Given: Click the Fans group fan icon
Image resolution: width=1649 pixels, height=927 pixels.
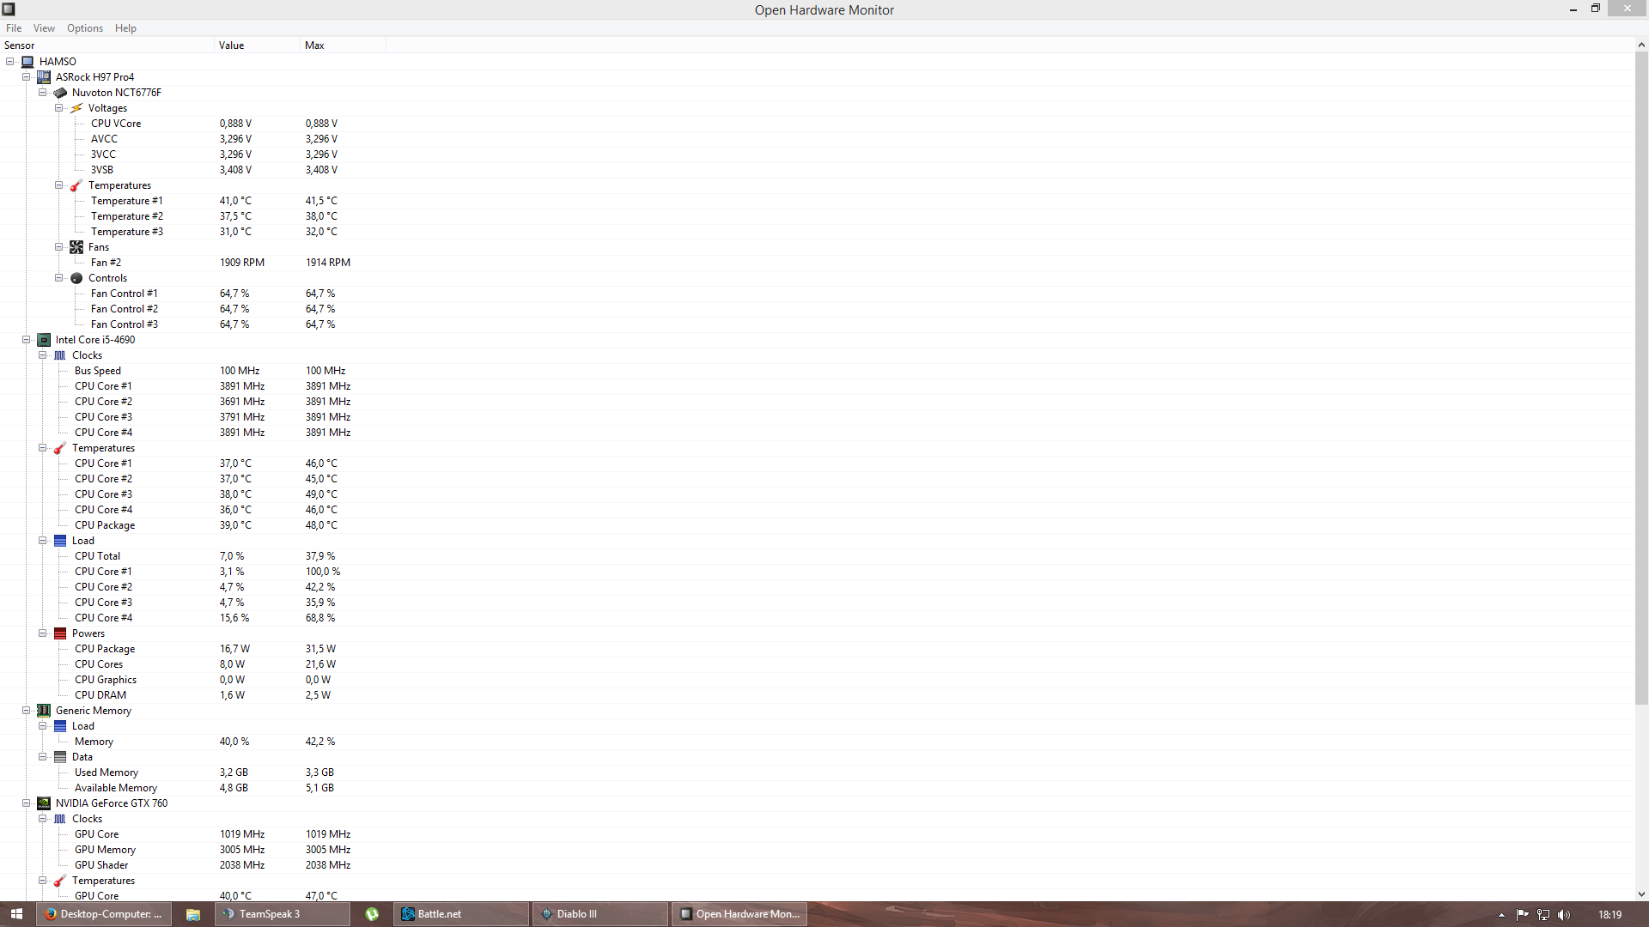Looking at the screenshot, I should [76, 247].
